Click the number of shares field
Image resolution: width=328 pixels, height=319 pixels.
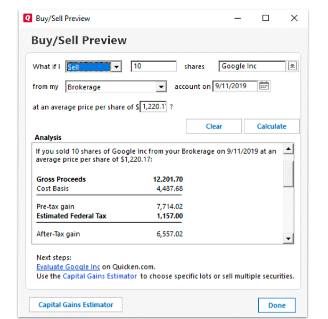point(153,66)
